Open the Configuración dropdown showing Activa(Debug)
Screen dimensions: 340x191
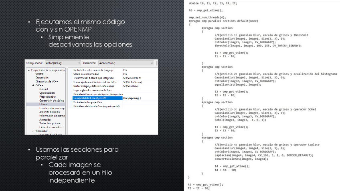(62, 63)
